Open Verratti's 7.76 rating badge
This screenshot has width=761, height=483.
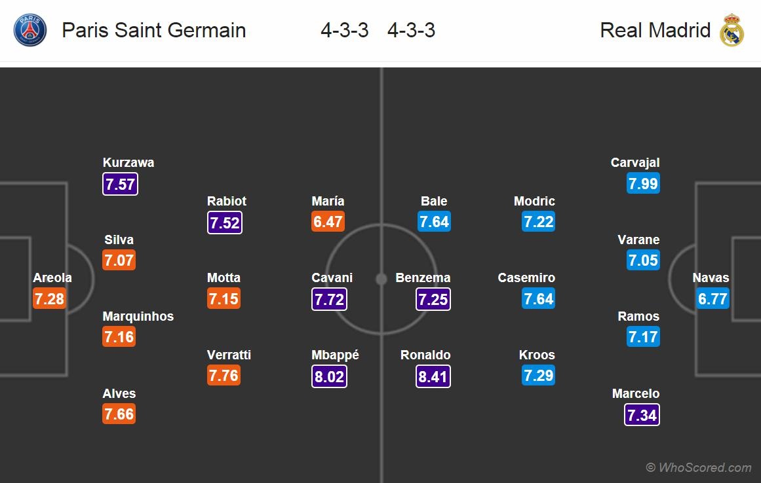pos(224,376)
